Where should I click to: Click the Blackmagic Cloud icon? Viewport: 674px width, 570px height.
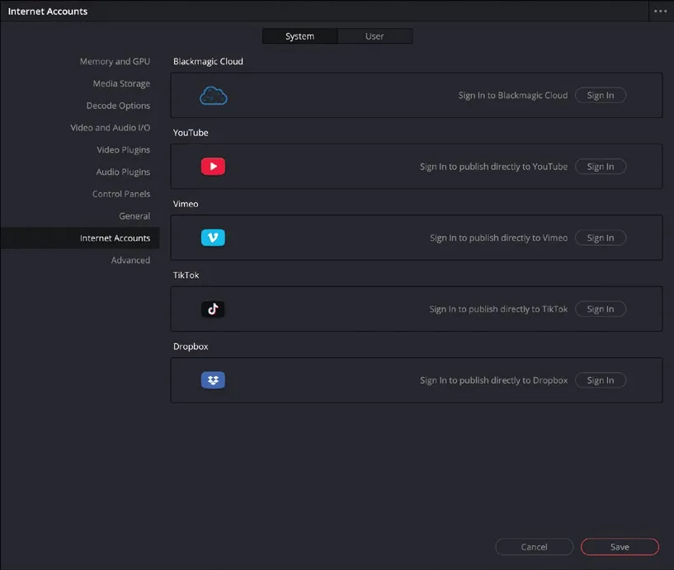pyautogui.click(x=213, y=96)
